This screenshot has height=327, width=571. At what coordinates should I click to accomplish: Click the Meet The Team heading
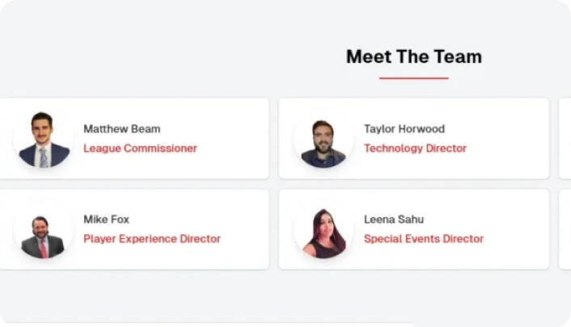[413, 57]
